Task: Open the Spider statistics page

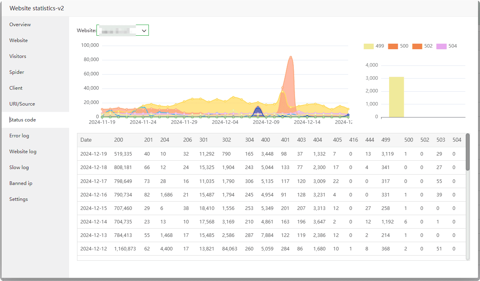Action: [x=17, y=72]
